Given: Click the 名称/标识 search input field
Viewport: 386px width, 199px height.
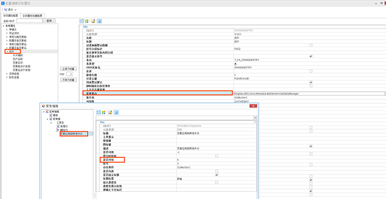Looking at the screenshot, I should 29,21.
